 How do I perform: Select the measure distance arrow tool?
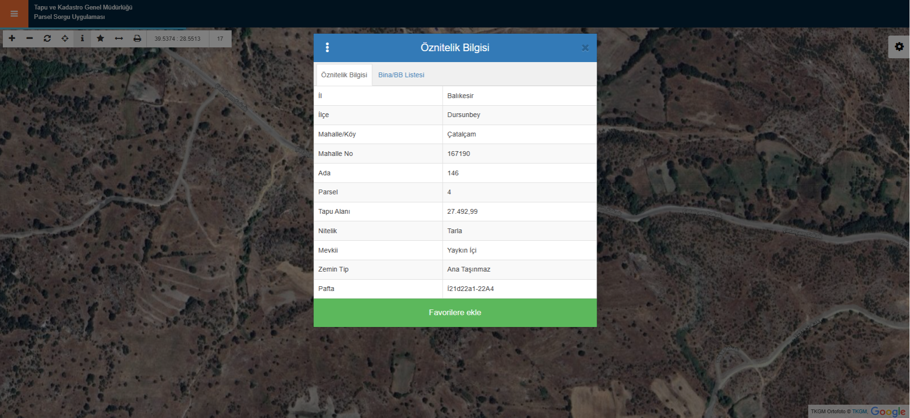coord(118,38)
